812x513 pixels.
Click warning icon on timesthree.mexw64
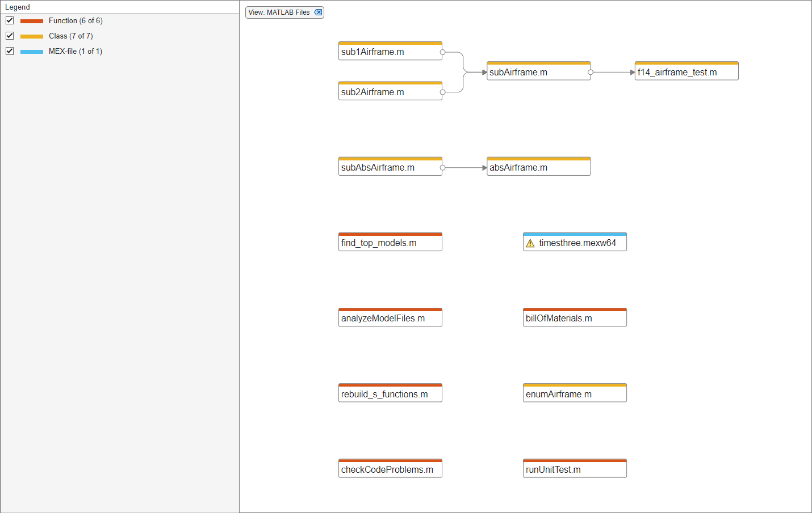530,243
